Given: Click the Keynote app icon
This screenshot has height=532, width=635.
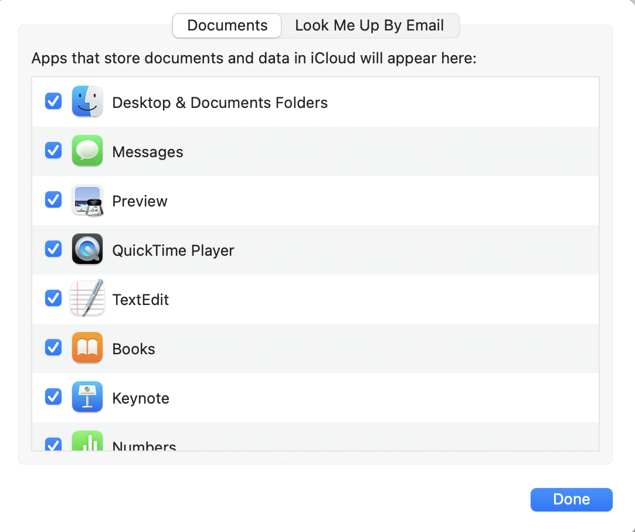Looking at the screenshot, I should tap(87, 398).
